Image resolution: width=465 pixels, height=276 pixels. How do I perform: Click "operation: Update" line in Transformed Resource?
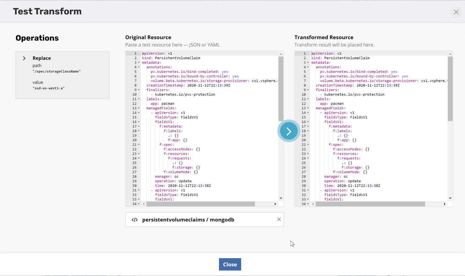342,181
